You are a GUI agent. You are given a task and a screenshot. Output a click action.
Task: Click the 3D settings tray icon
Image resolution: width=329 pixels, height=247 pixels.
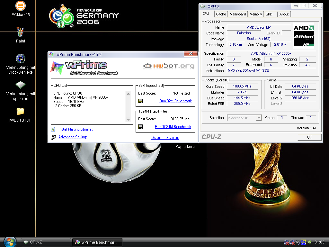304,242
